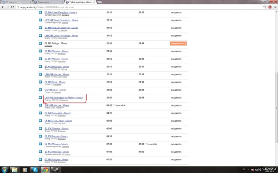Image resolution: width=278 pixels, height=173 pixels.
Task: Click the airplane icon for flight SU 1834
Action: [41, 105]
